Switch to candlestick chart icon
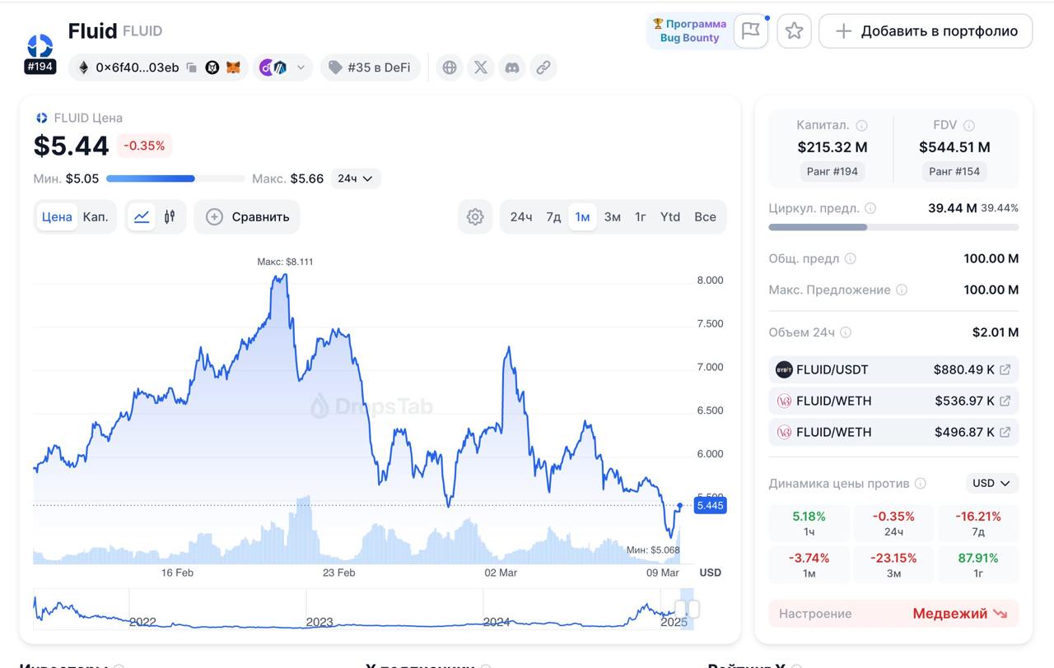Viewport: 1054px width, 668px height. [x=170, y=217]
